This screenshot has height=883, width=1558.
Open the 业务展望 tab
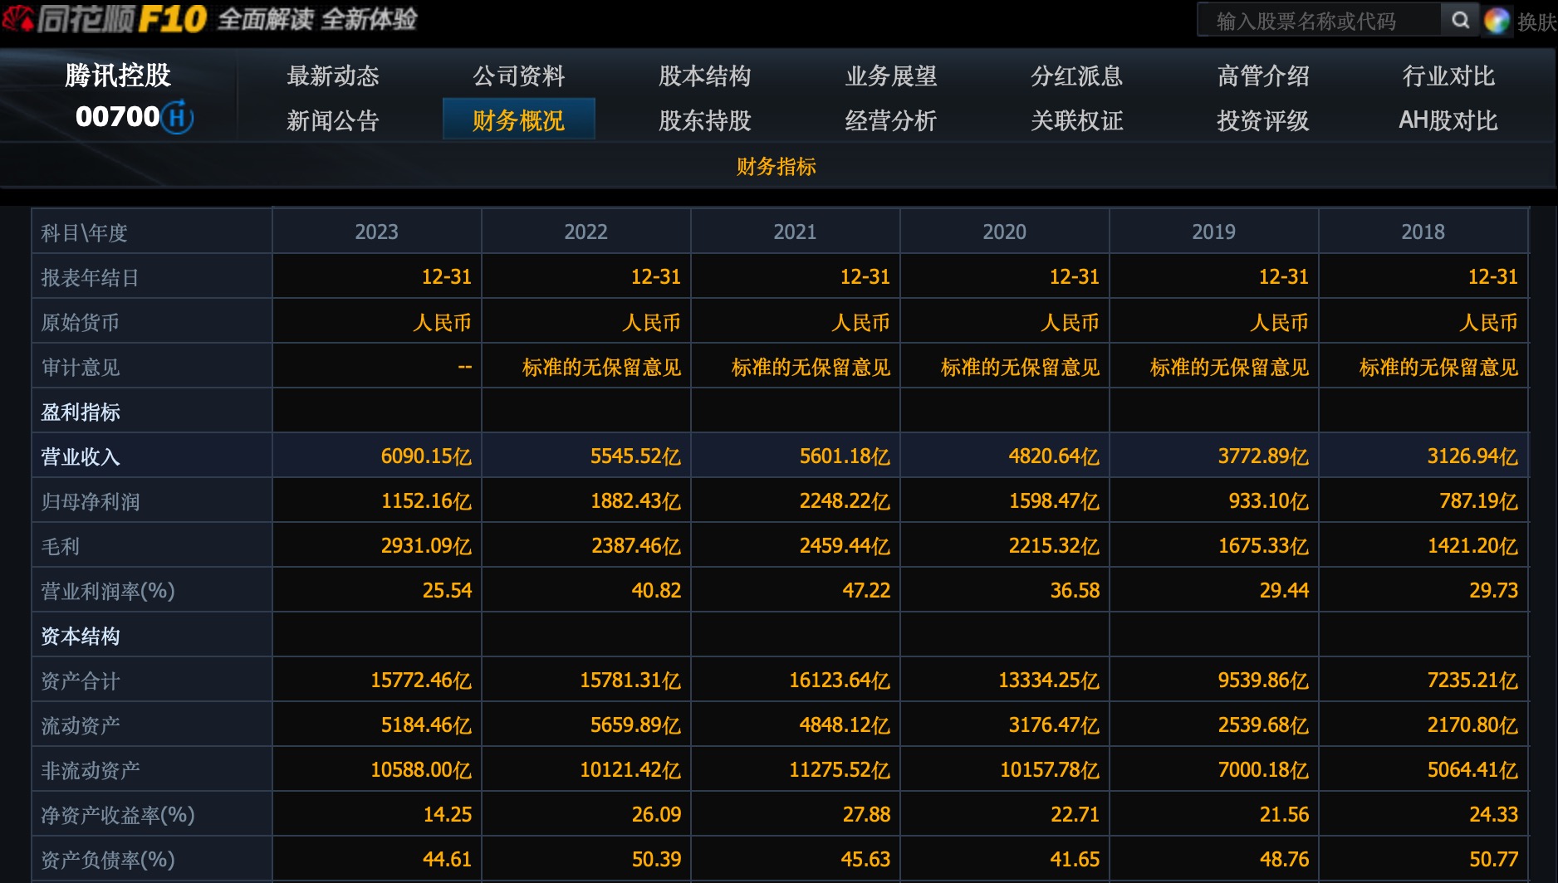tap(890, 76)
